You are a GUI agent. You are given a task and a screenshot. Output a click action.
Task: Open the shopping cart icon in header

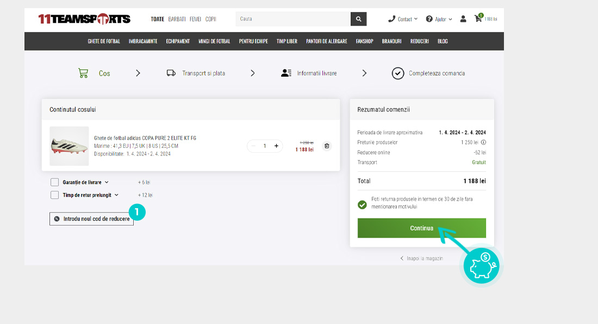point(478,18)
